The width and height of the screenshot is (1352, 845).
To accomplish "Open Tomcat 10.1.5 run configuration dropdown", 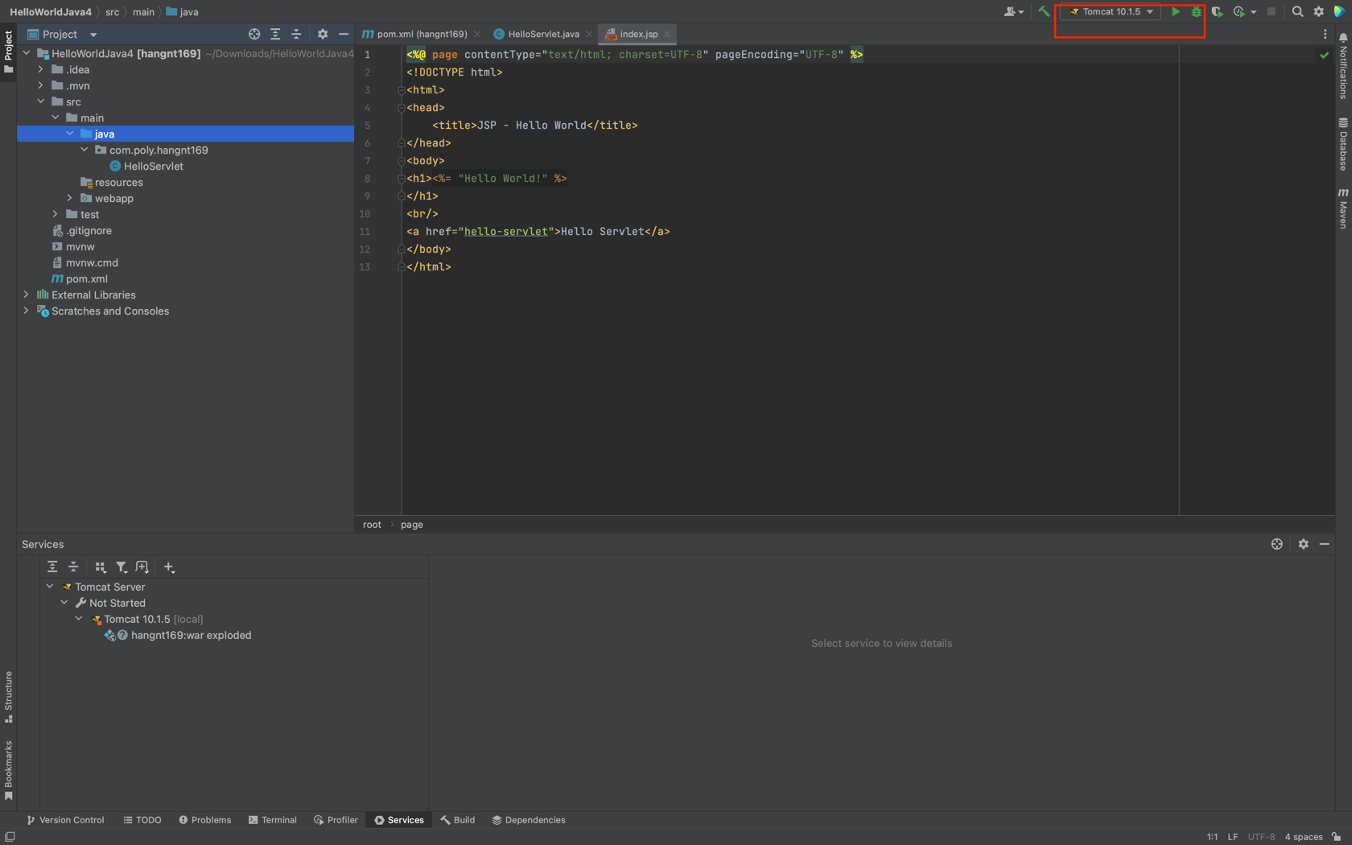I will pos(1111,12).
